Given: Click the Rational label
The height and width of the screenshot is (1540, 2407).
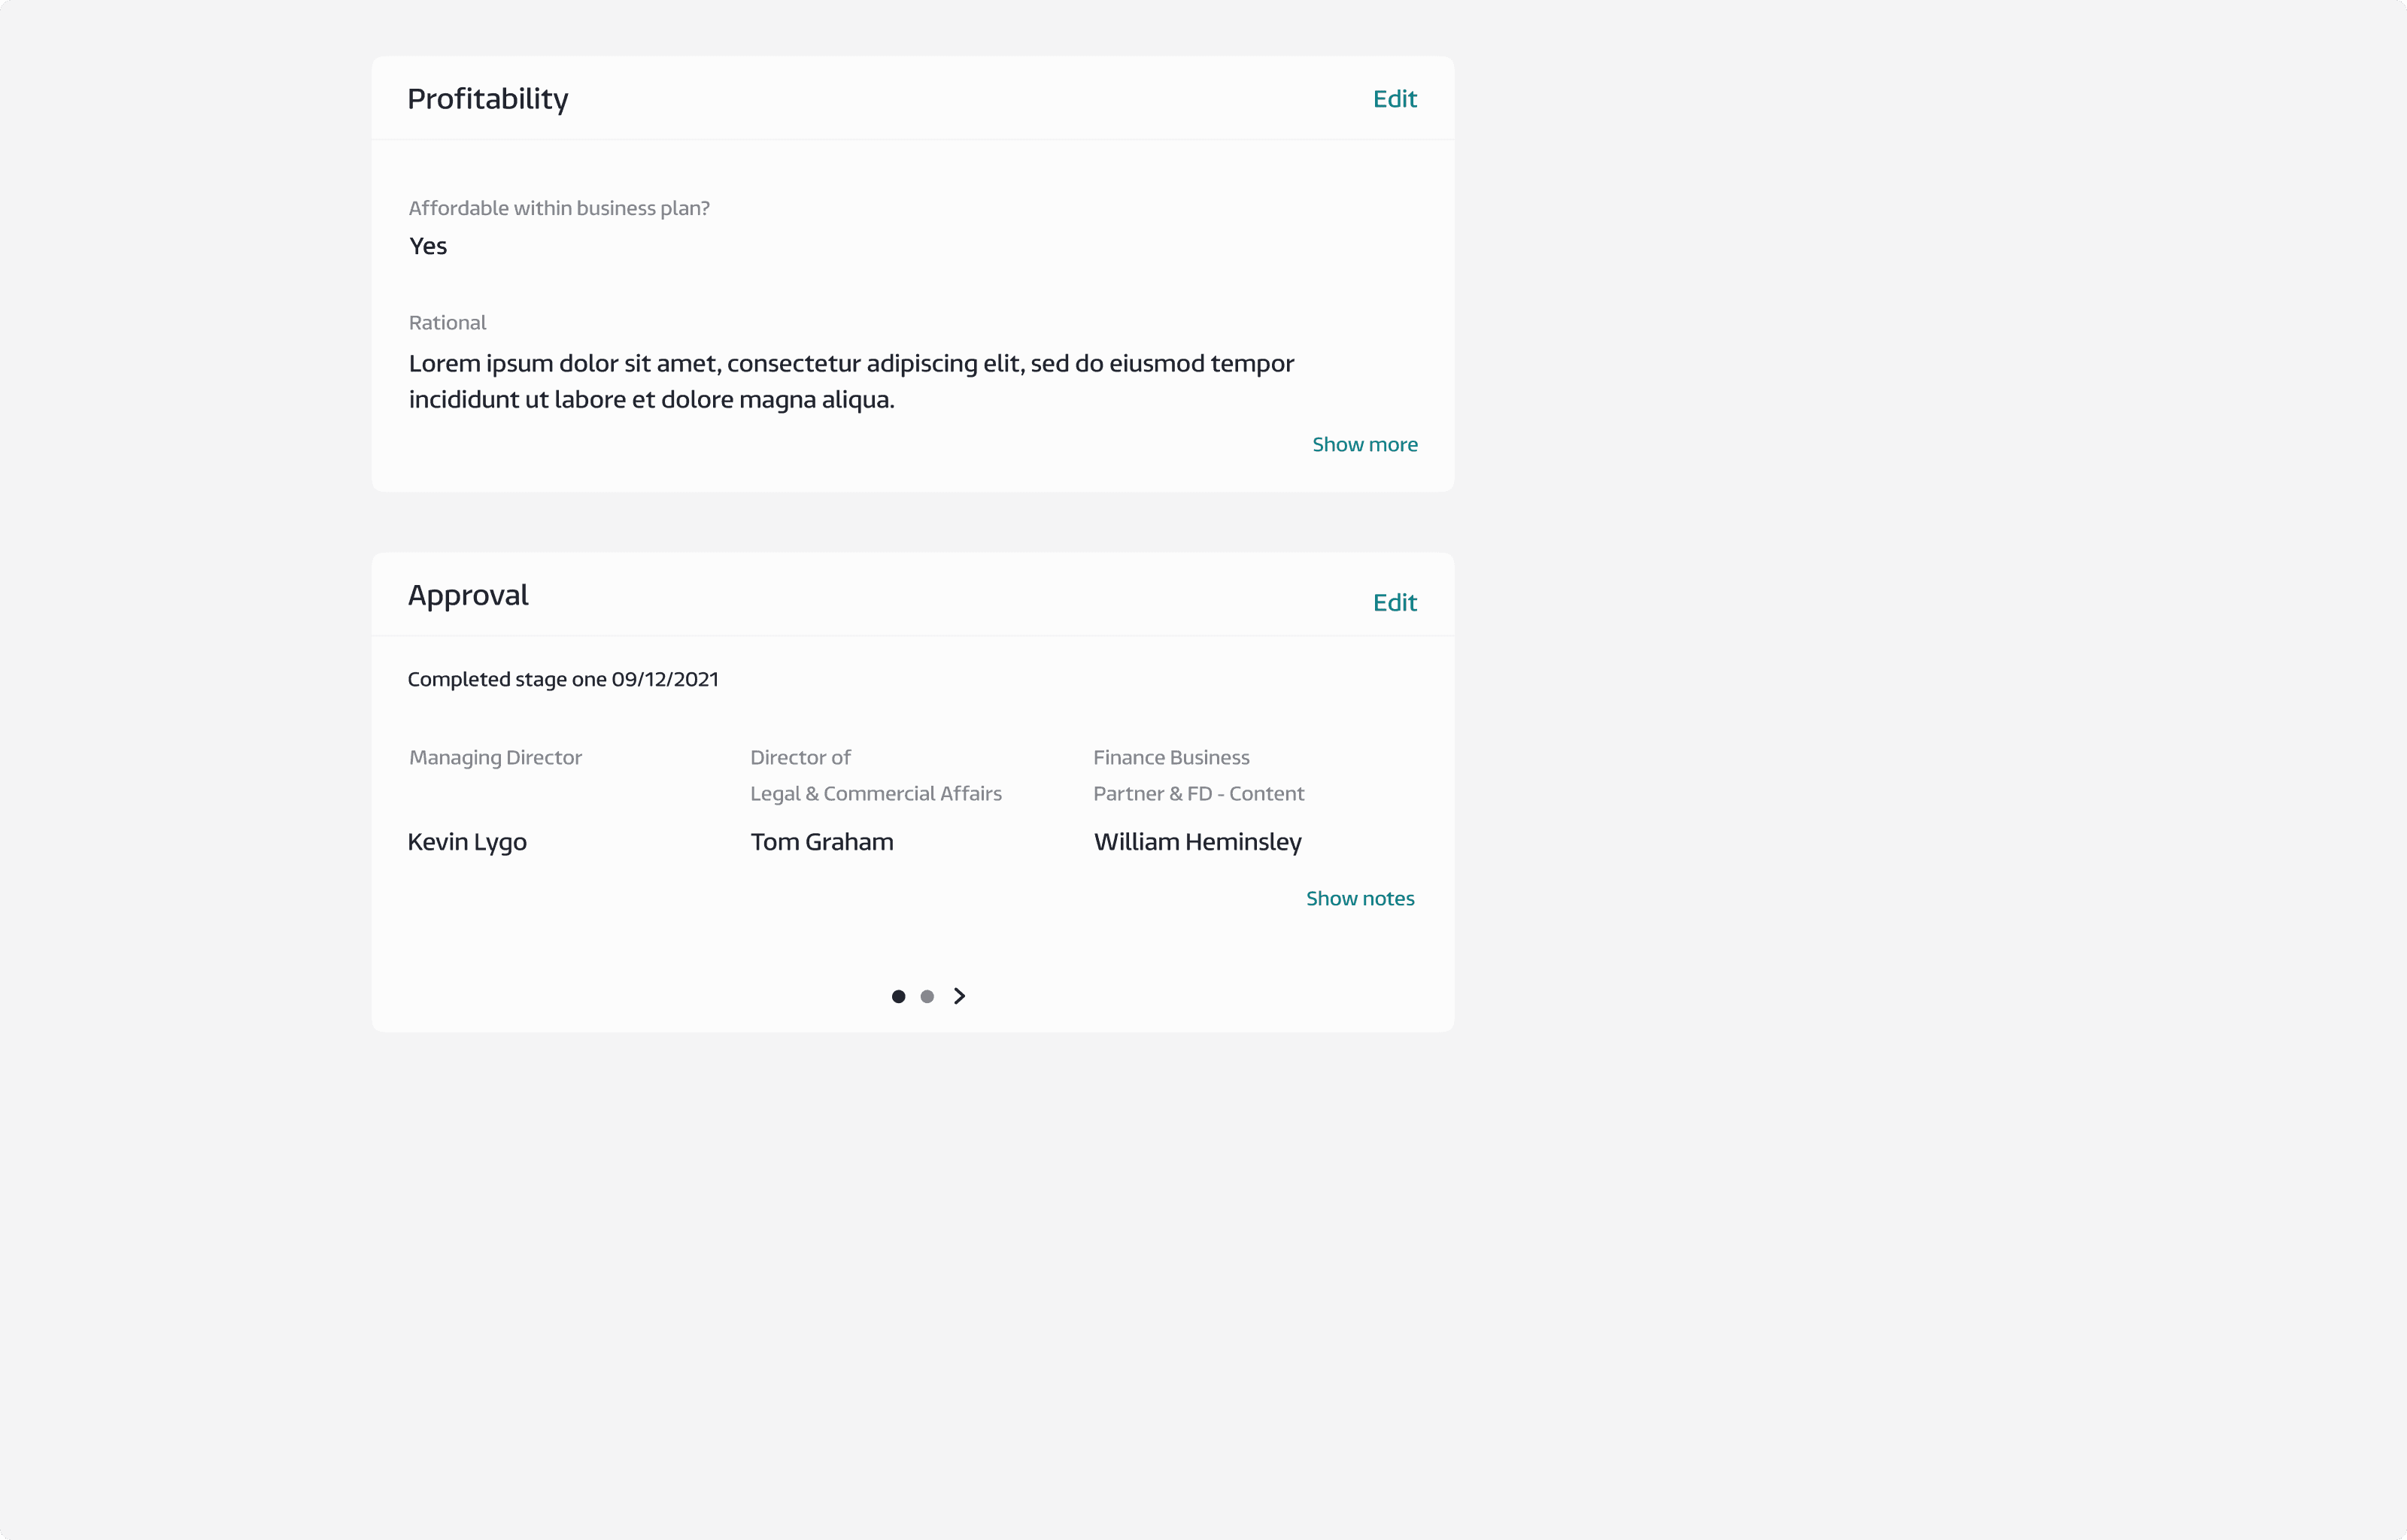Looking at the screenshot, I should pyautogui.click(x=447, y=323).
